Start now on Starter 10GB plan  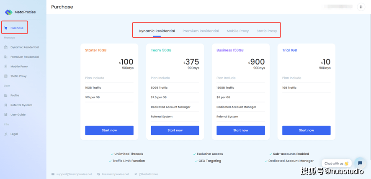(x=109, y=130)
